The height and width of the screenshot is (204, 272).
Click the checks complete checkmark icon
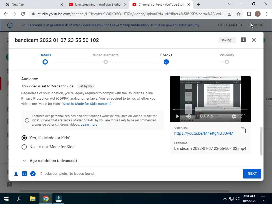33,174
